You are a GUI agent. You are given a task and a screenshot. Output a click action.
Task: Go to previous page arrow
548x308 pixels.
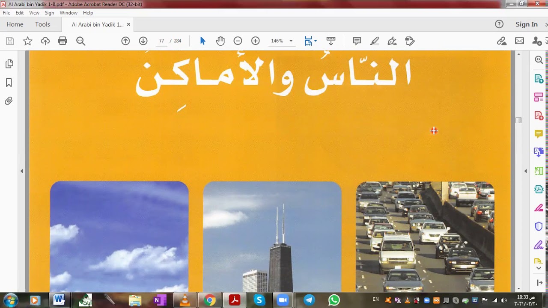[125, 41]
